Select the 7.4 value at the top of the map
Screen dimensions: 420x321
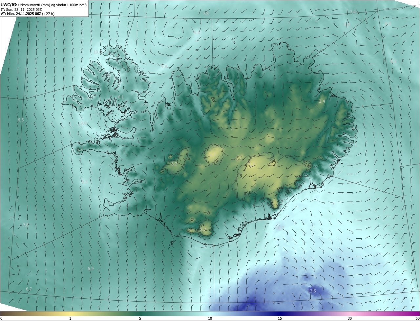pyautogui.click(x=352, y=12)
